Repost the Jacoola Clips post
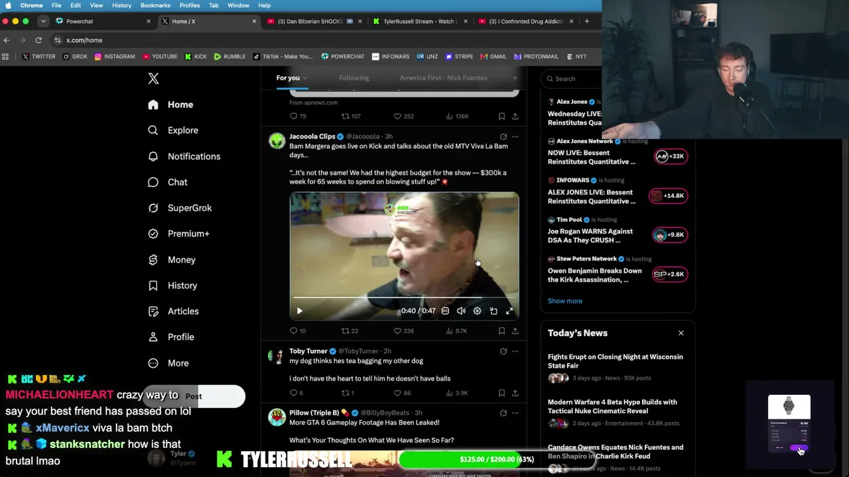 point(350,331)
